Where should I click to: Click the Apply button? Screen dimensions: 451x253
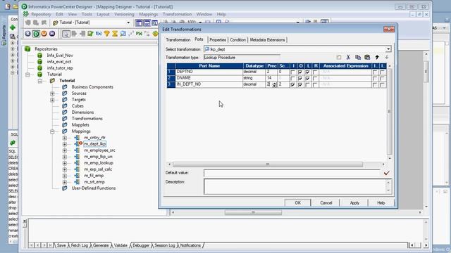(x=354, y=203)
